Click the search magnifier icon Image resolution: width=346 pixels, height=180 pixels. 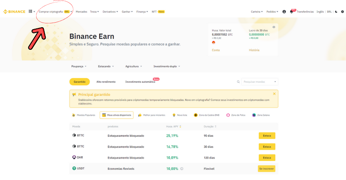[238, 82]
